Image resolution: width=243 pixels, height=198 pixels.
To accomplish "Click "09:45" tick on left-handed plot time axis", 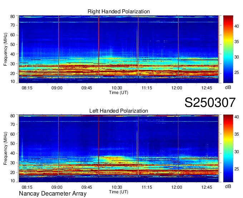I will [x=87, y=187].
